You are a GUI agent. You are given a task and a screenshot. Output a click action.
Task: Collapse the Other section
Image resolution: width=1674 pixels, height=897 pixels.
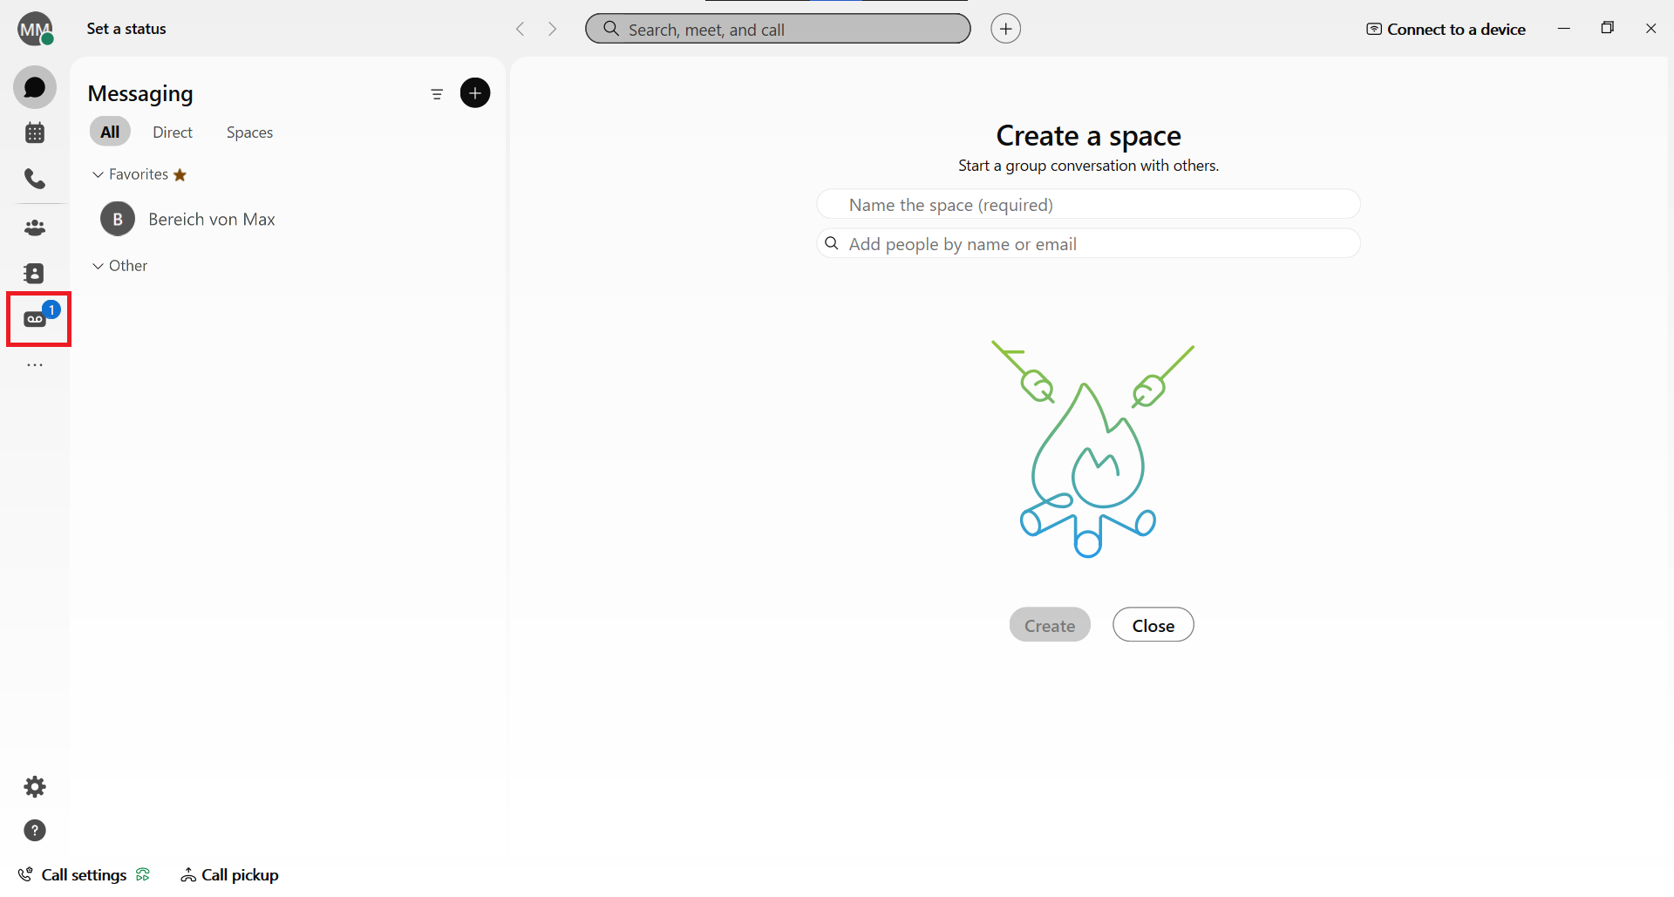click(x=98, y=266)
